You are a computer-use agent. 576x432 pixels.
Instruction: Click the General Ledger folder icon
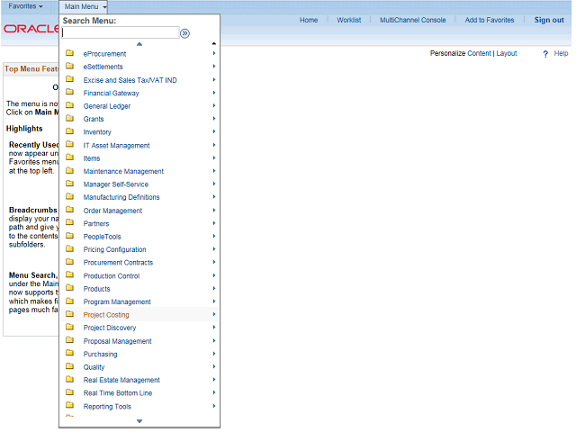coord(69,105)
